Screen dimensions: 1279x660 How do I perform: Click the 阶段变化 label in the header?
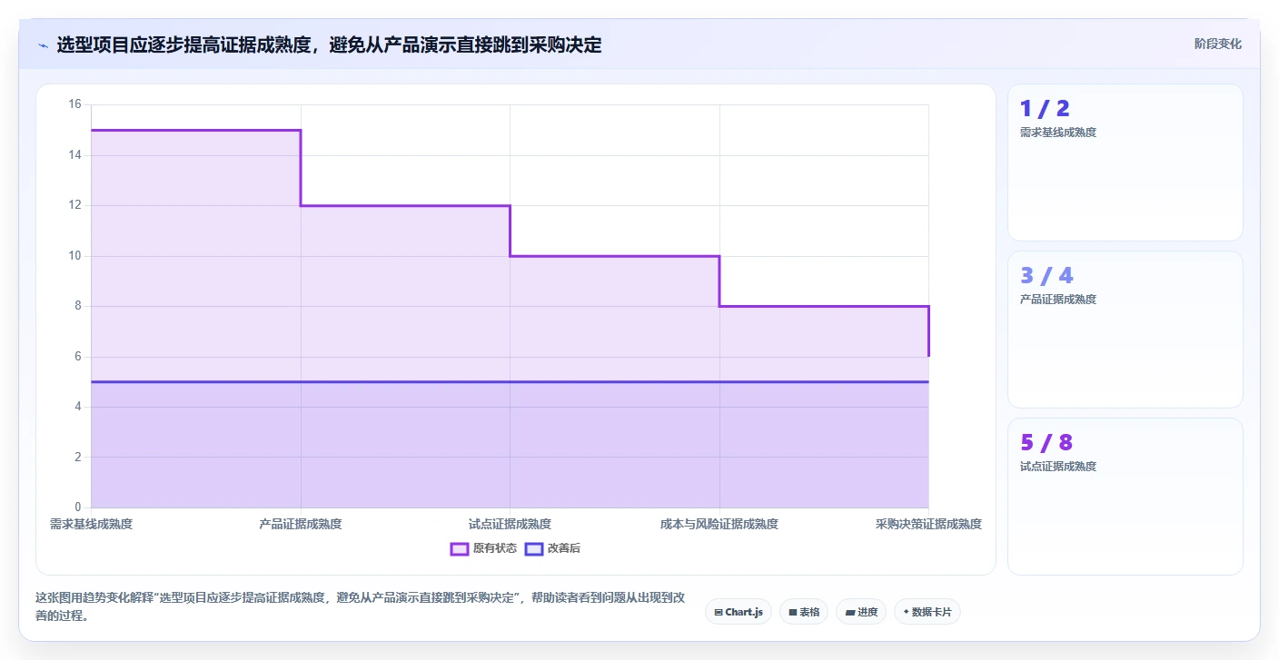(1218, 44)
